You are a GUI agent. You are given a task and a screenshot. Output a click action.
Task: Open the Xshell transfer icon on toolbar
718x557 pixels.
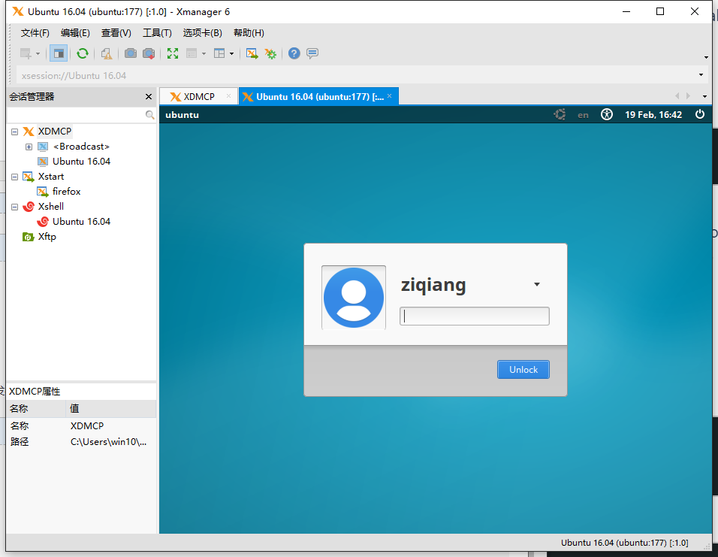click(252, 53)
